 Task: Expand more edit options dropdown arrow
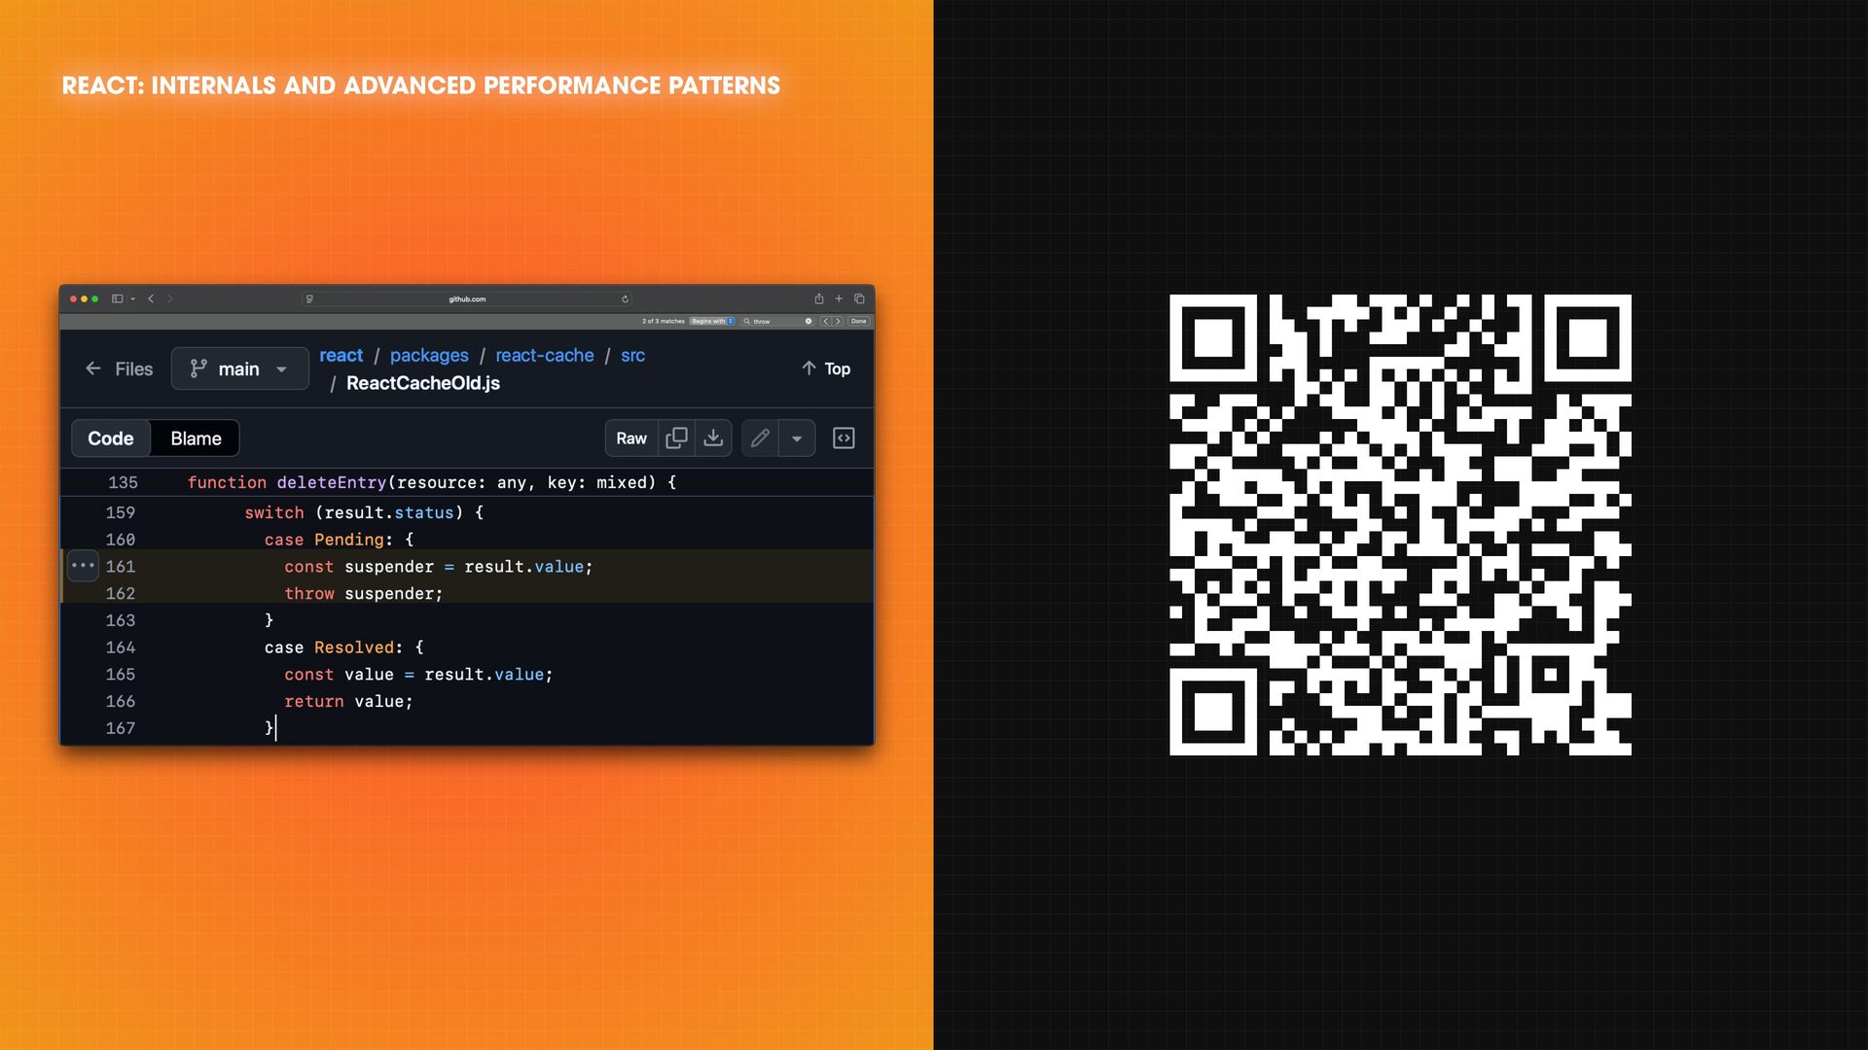(797, 438)
